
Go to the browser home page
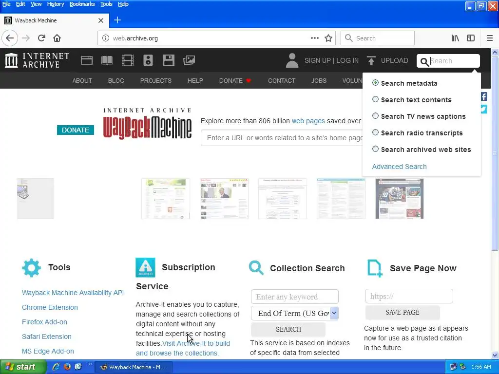coord(57,38)
